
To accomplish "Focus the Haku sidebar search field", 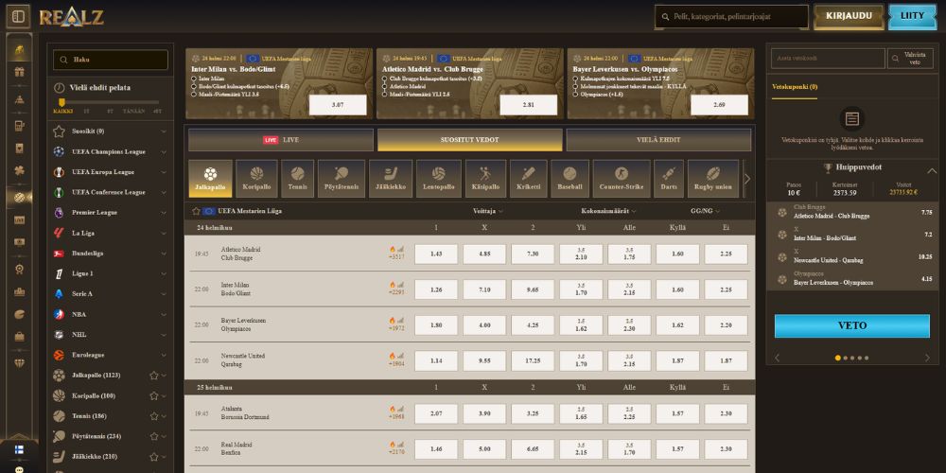I will tap(111, 60).
